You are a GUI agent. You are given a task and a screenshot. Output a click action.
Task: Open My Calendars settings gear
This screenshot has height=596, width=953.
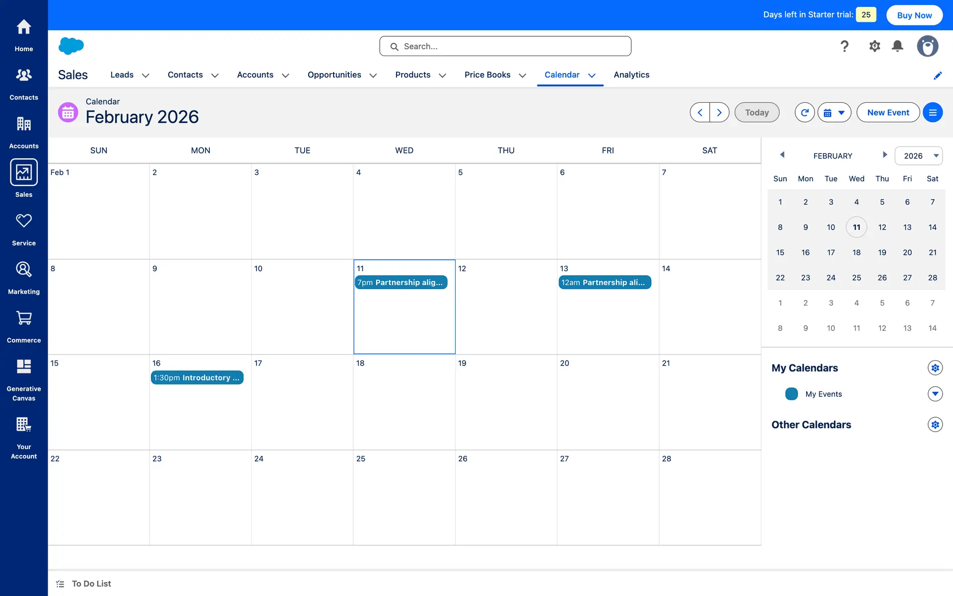935,368
